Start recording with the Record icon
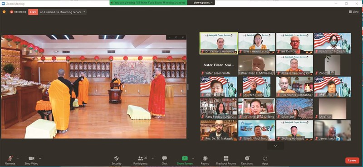The width and height of the screenshot is (363, 167). (205, 158)
